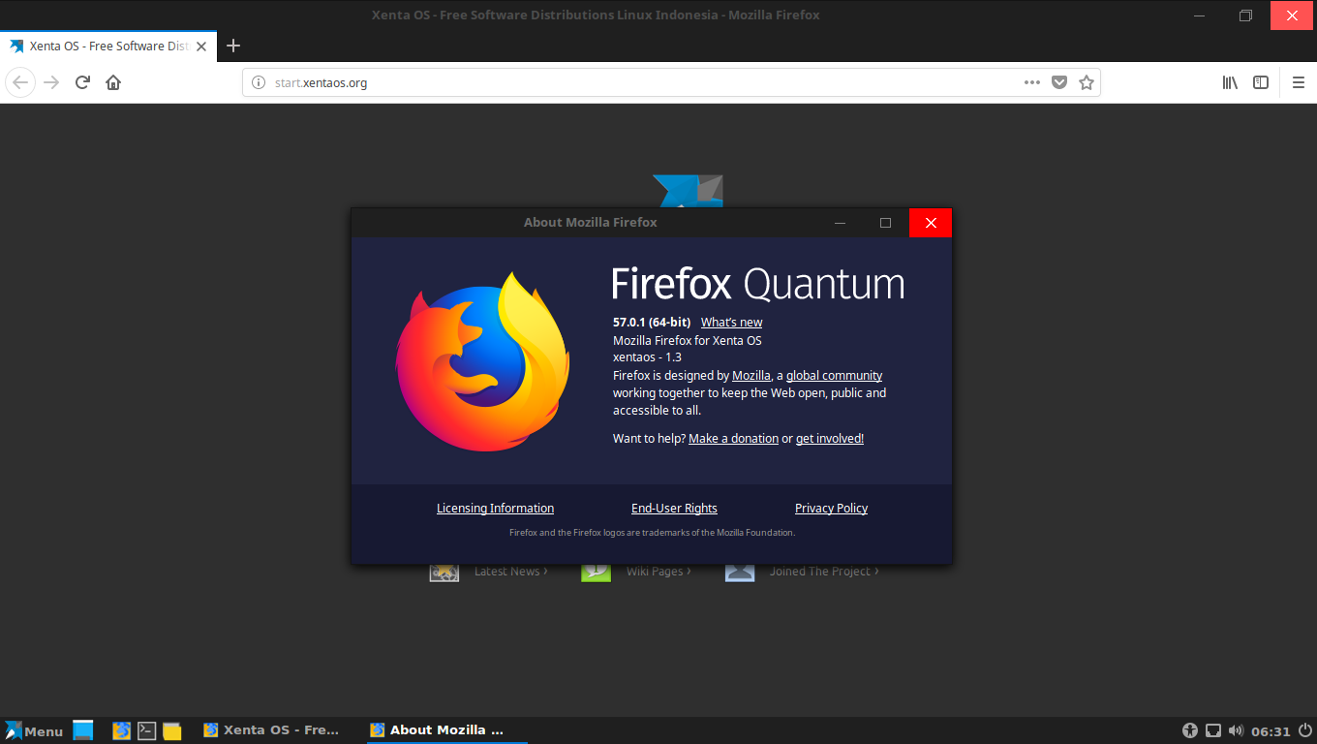The image size is (1317, 744).
Task: Open the Library bookmarks and history
Action: pos(1230,82)
